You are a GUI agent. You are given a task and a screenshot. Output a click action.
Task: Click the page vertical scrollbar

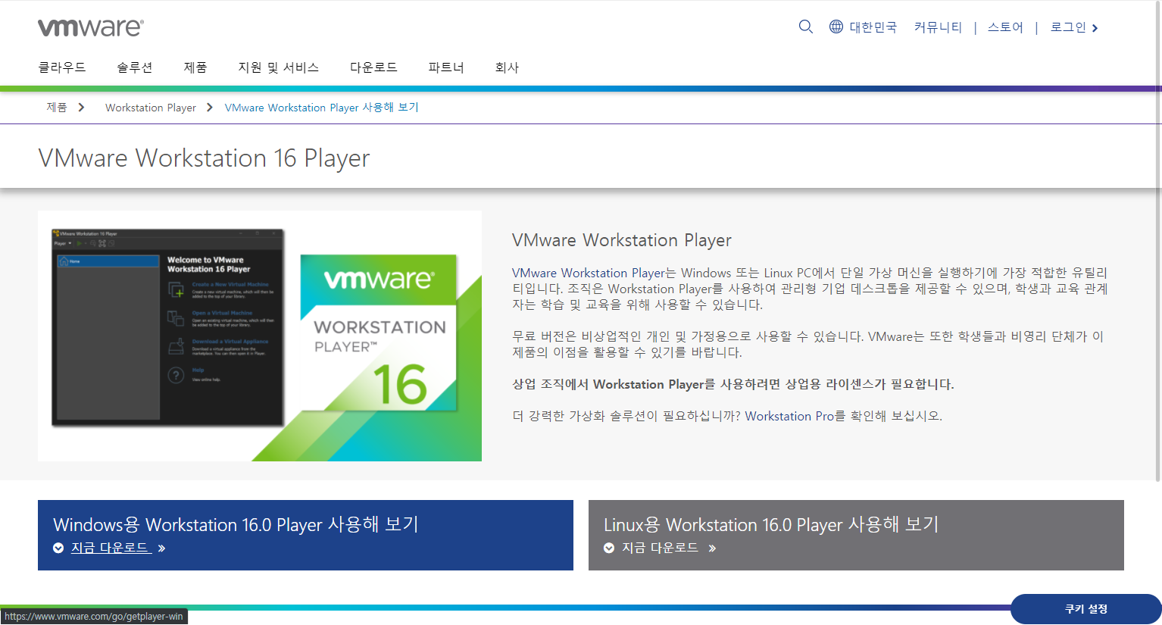pyautogui.click(x=1158, y=241)
